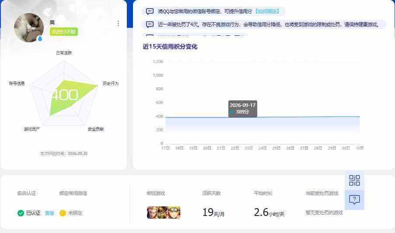This screenshot has width=395, height=233.
Task: Click the user's cat avatar photo
Action: click(x=29, y=27)
